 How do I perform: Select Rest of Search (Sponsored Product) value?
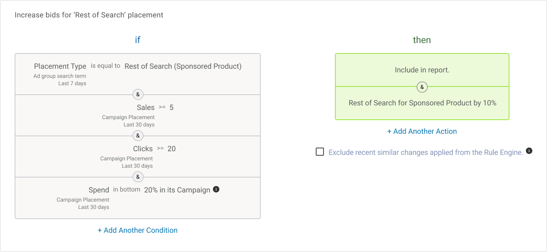pyautogui.click(x=183, y=66)
